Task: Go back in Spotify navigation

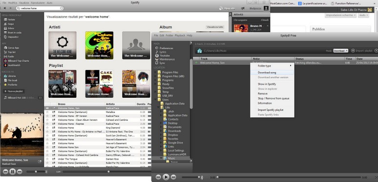Action: point(4,8)
